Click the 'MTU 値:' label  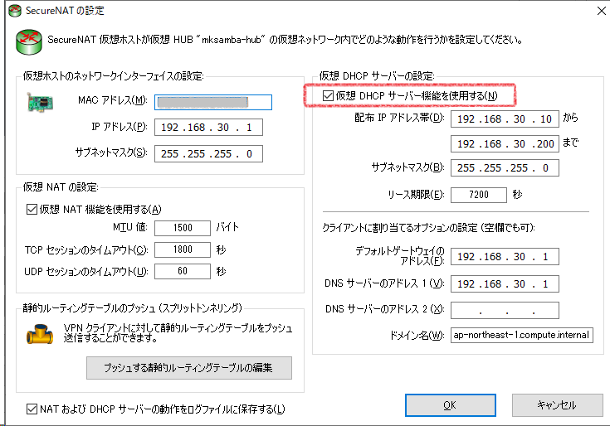pos(130,227)
